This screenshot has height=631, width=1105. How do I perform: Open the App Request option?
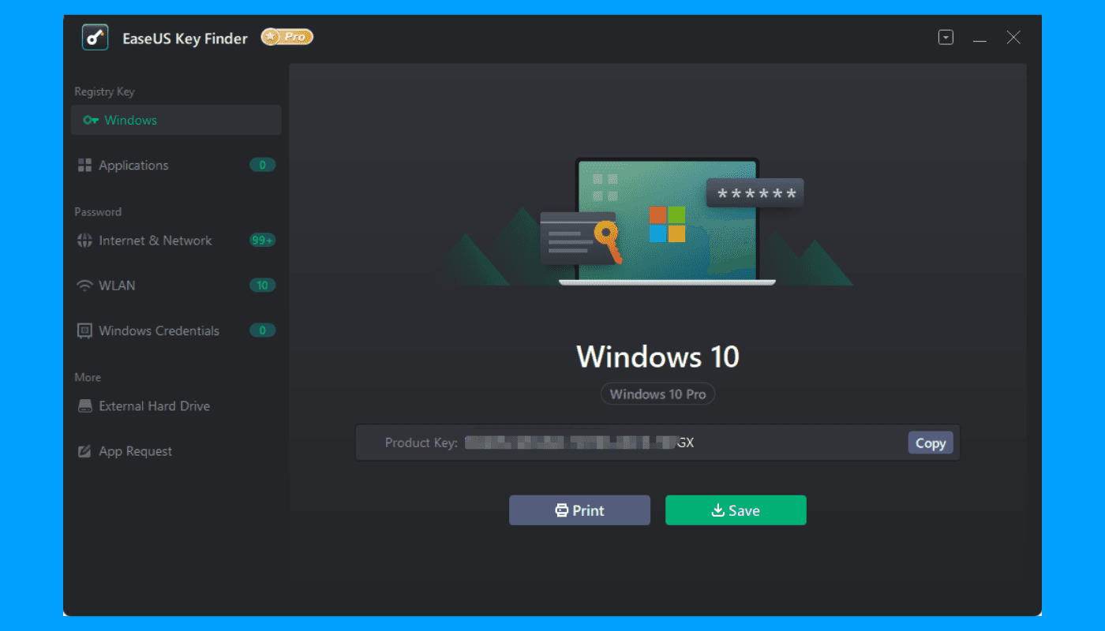tap(176, 451)
